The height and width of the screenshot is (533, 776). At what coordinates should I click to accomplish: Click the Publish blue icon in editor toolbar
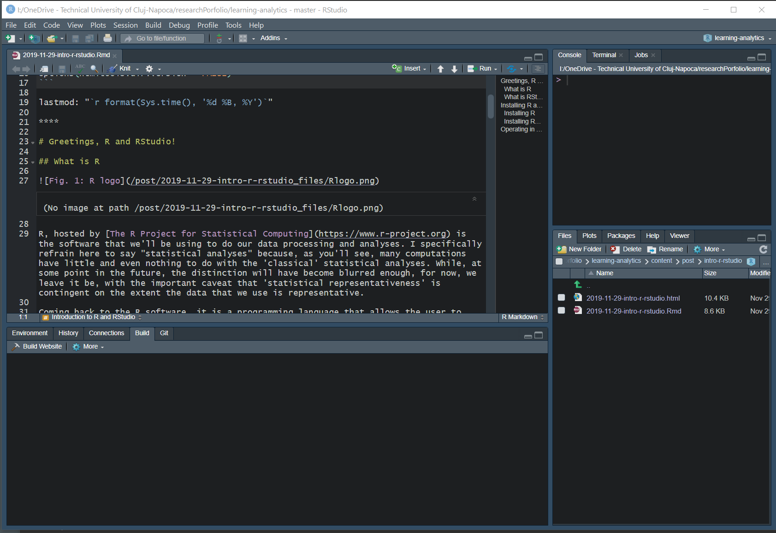point(511,69)
